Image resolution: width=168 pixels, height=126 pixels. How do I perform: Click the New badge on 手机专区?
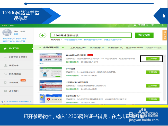[x=23, y=80]
